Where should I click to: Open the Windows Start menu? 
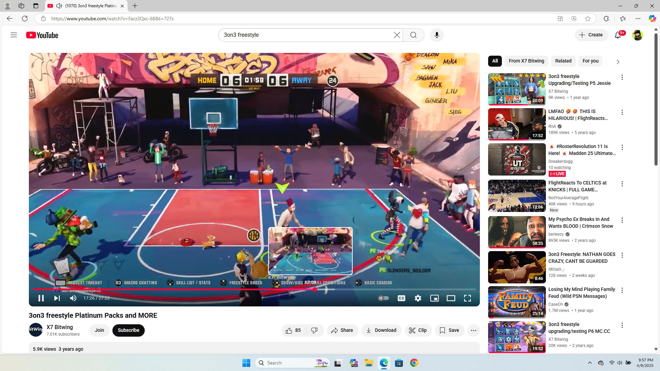coord(246,363)
